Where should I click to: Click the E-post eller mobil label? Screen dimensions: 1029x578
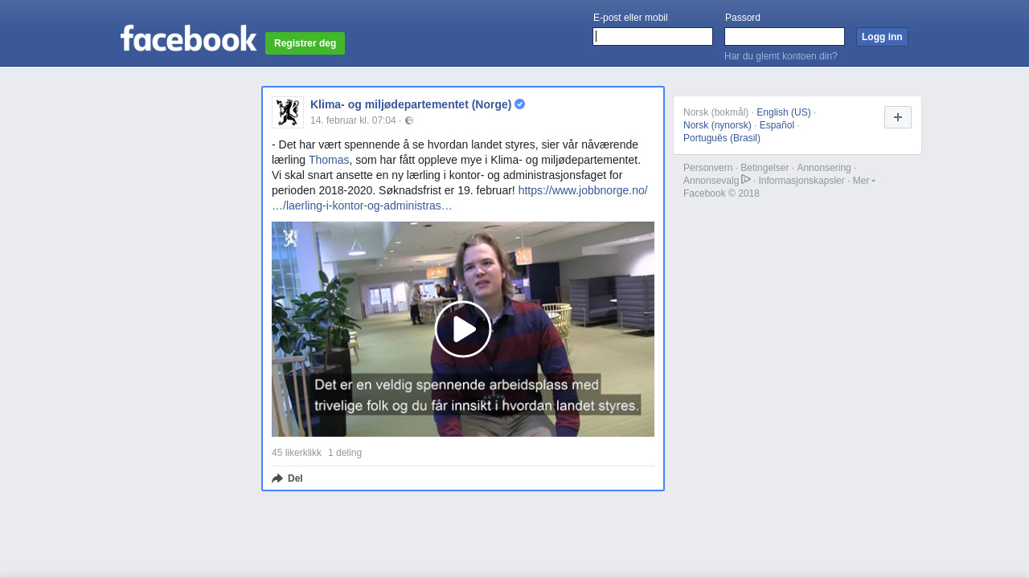pyautogui.click(x=630, y=18)
